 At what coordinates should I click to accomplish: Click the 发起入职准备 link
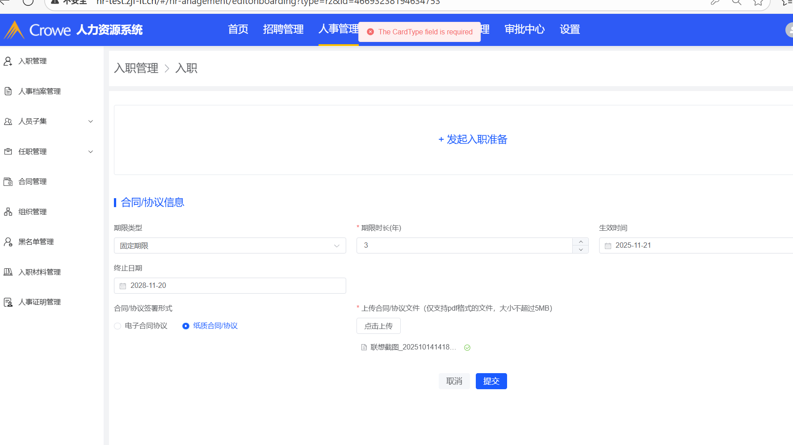[473, 140]
